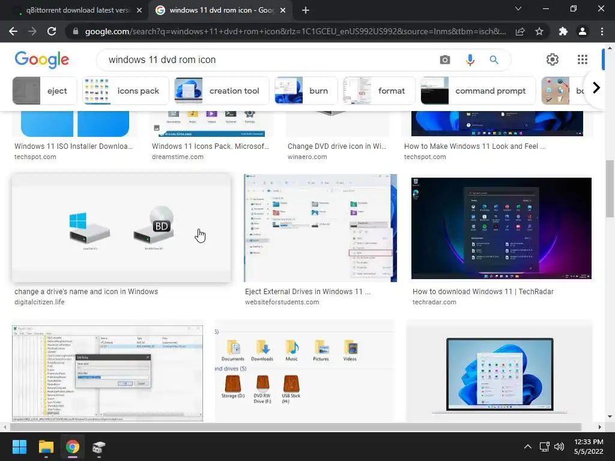Click the blue magnifier search button

point(494,59)
